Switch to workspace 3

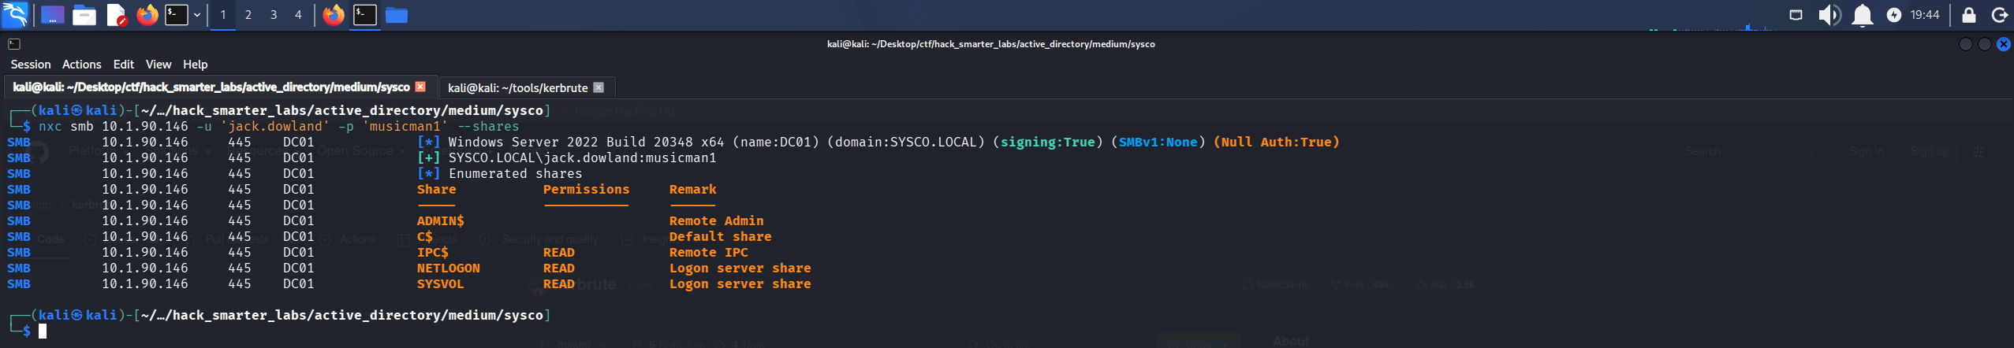point(274,14)
